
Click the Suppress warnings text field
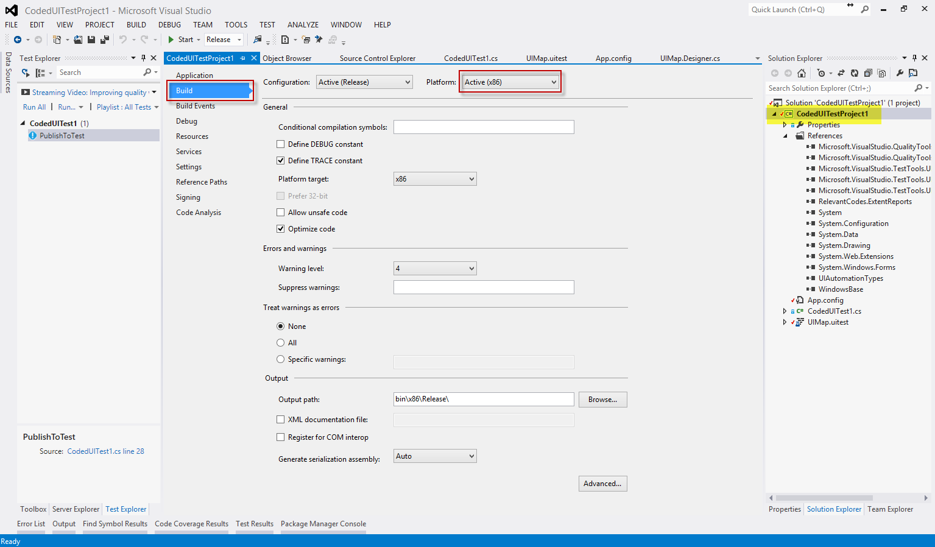click(x=484, y=288)
